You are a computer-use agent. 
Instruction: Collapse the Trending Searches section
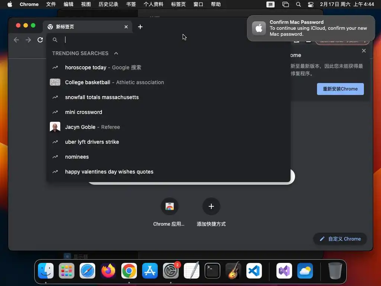(x=116, y=53)
